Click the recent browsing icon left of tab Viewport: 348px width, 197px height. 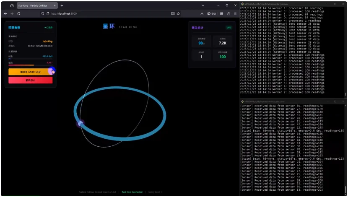tap(12, 5)
